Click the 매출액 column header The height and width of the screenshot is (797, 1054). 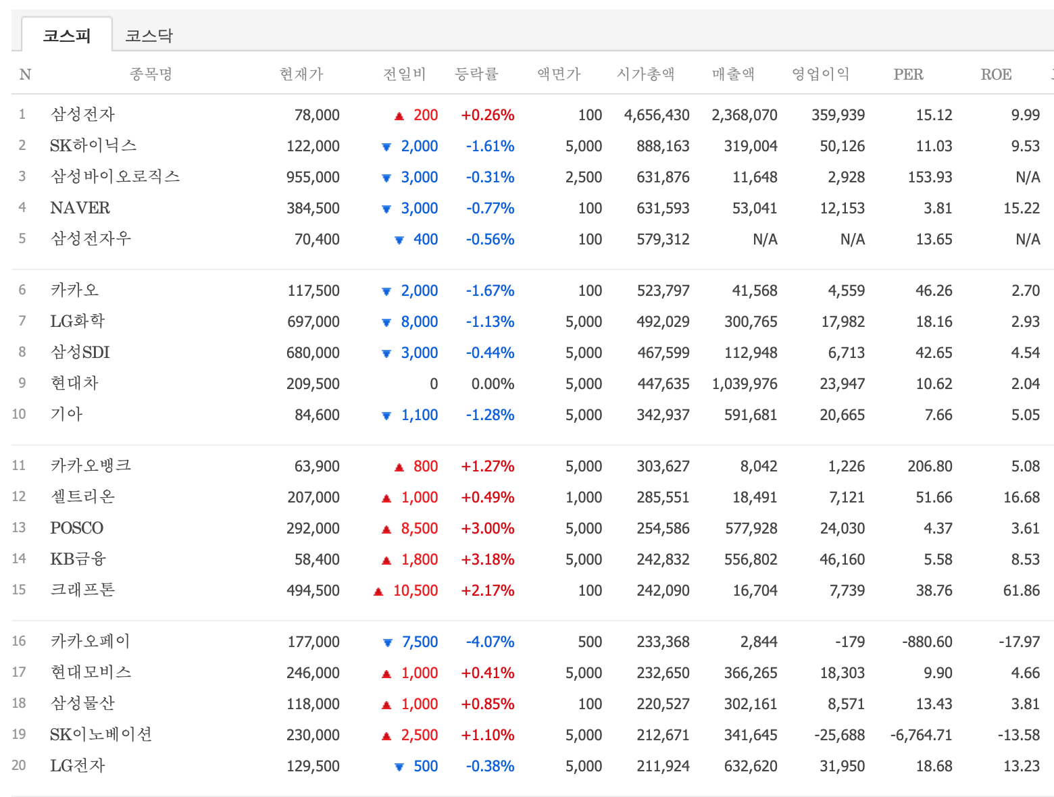(733, 74)
